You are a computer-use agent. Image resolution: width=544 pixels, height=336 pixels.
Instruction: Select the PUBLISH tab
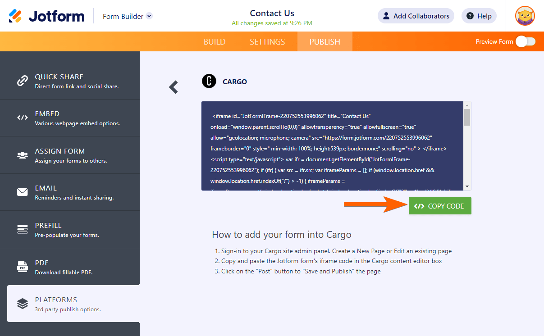tap(325, 41)
